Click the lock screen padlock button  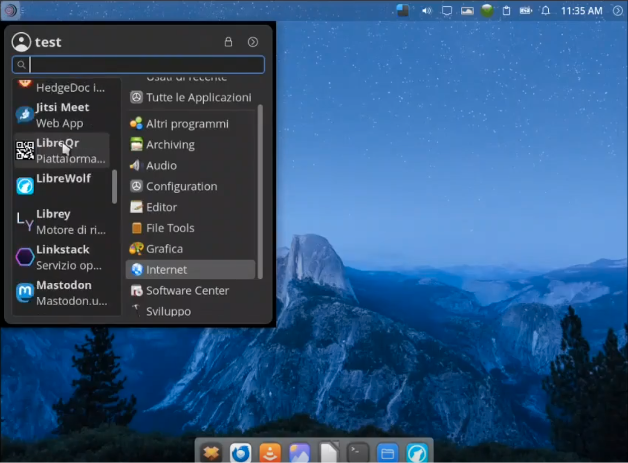228,42
